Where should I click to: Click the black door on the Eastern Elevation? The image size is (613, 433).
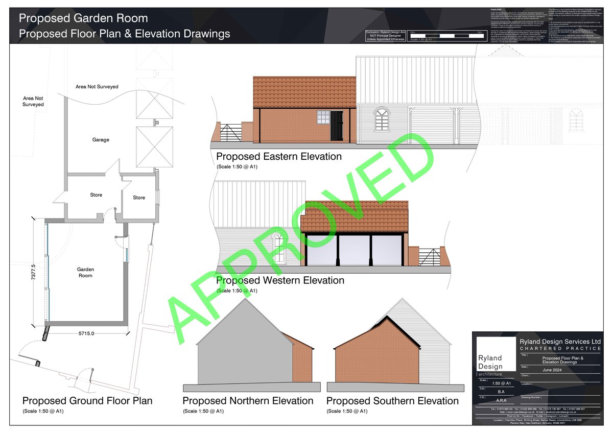click(337, 126)
